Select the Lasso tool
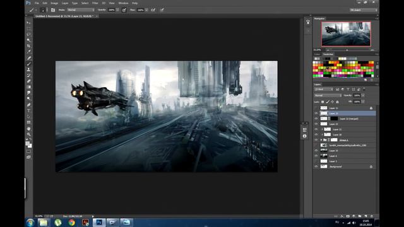The height and width of the screenshot is (227, 404). click(x=28, y=34)
